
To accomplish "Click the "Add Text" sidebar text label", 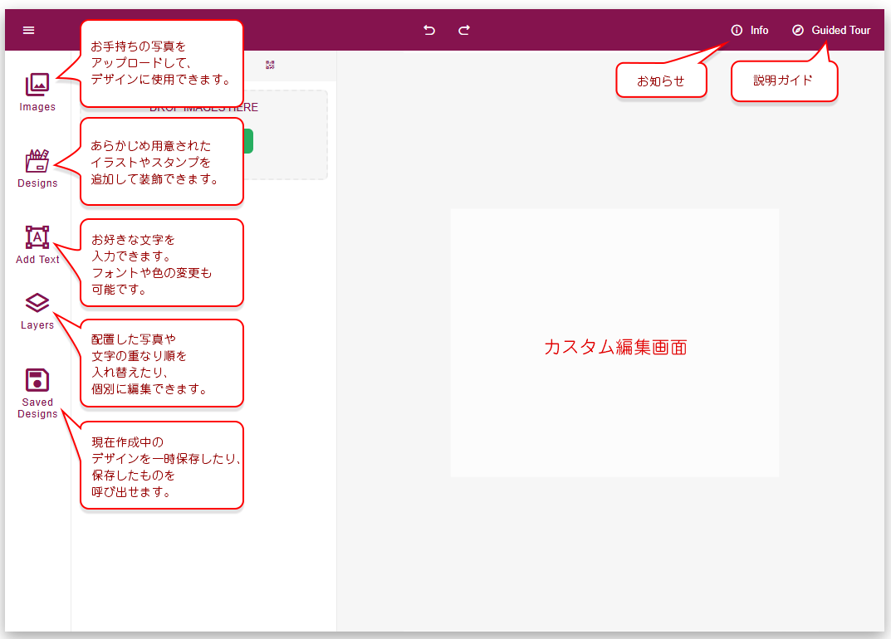I will (37, 260).
